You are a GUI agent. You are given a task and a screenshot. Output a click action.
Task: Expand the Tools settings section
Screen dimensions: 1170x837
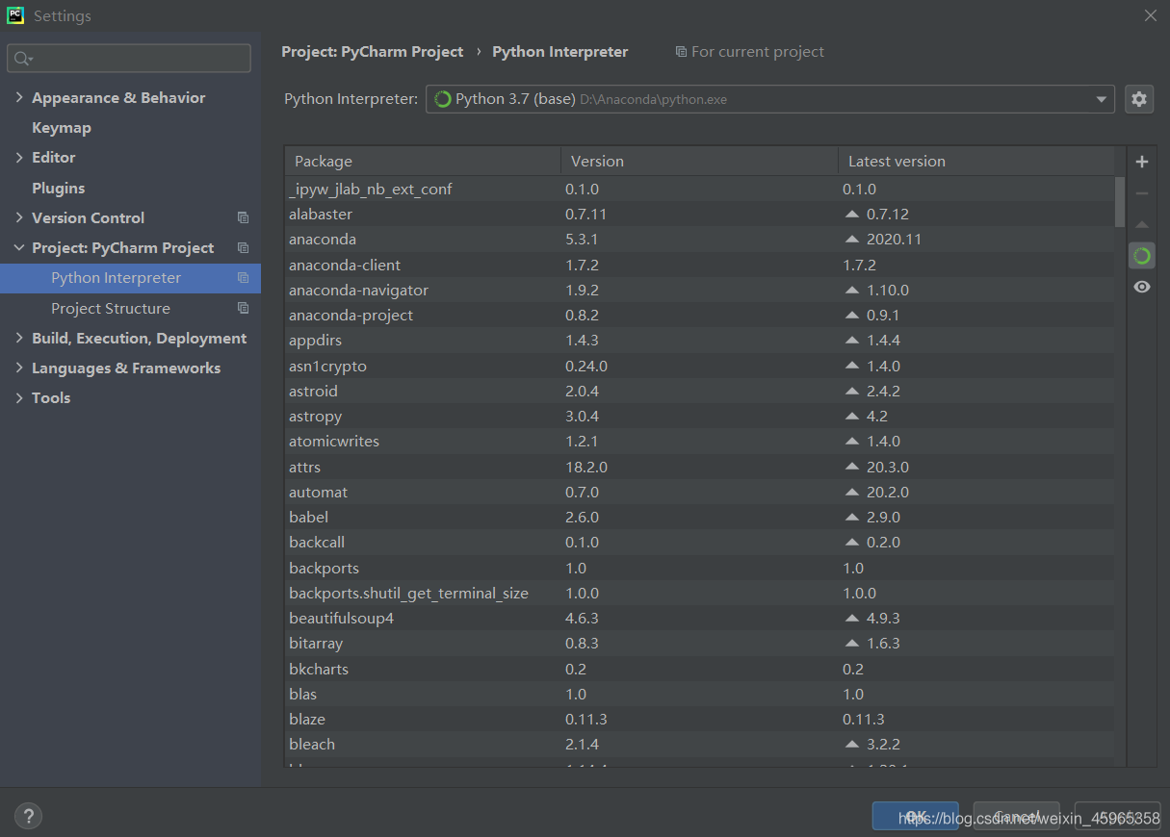[19, 397]
